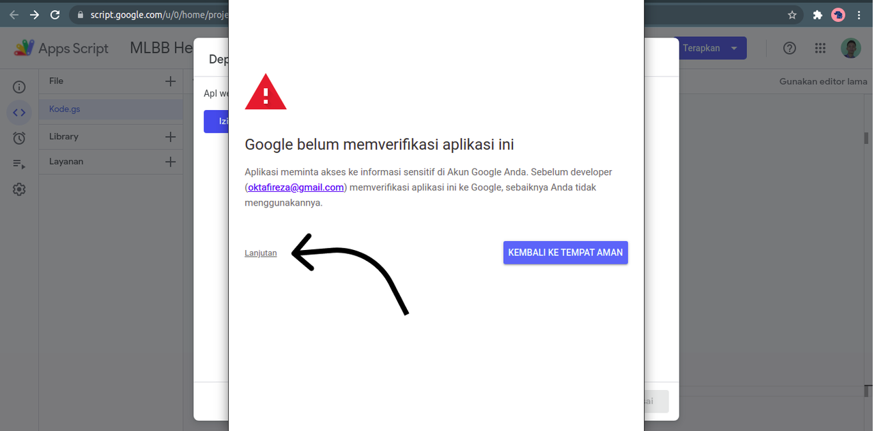Open Chrome three-dot menu
The height and width of the screenshot is (431, 874).
(x=859, y=14)
